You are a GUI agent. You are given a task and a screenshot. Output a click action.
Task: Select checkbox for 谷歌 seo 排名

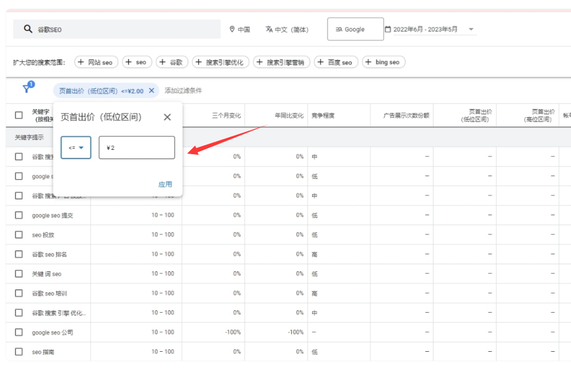point(19,254)
